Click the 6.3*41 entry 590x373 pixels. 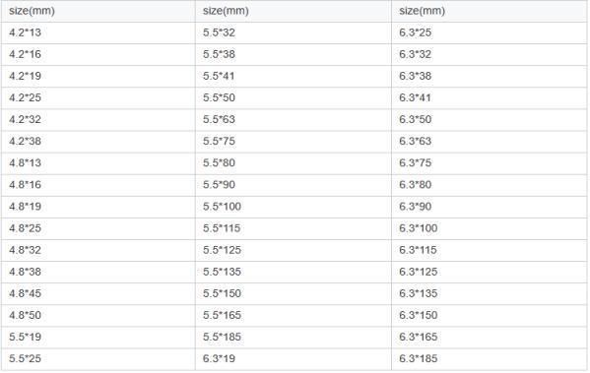(x=490, y=97)
